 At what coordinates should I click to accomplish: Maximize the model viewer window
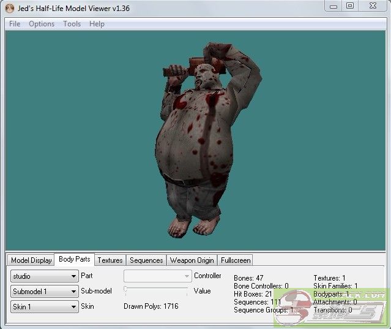click(x=349, y=6)
